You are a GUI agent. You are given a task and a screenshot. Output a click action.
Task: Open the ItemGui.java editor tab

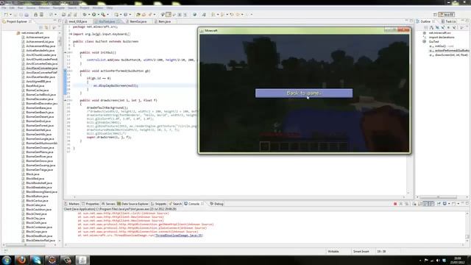point(138,21)
